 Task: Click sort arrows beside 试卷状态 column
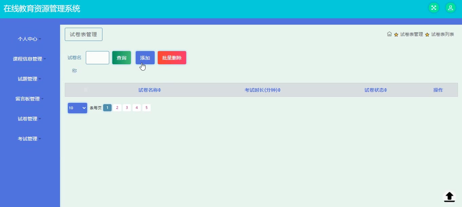385,90
